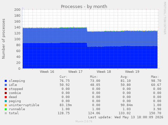Click the y-axis label 80
168x125 pixels.
pyautogui.click(x=18, y=45)
